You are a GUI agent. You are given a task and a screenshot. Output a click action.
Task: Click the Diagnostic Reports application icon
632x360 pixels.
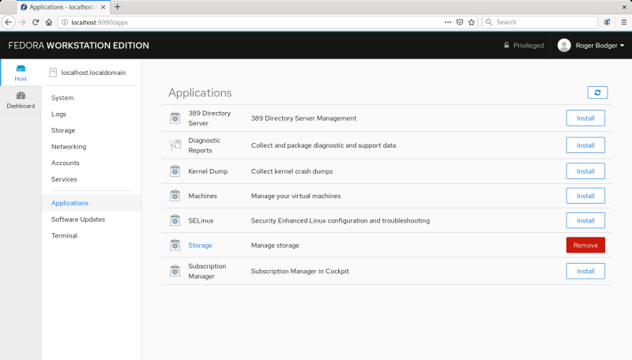coord(175,145)
